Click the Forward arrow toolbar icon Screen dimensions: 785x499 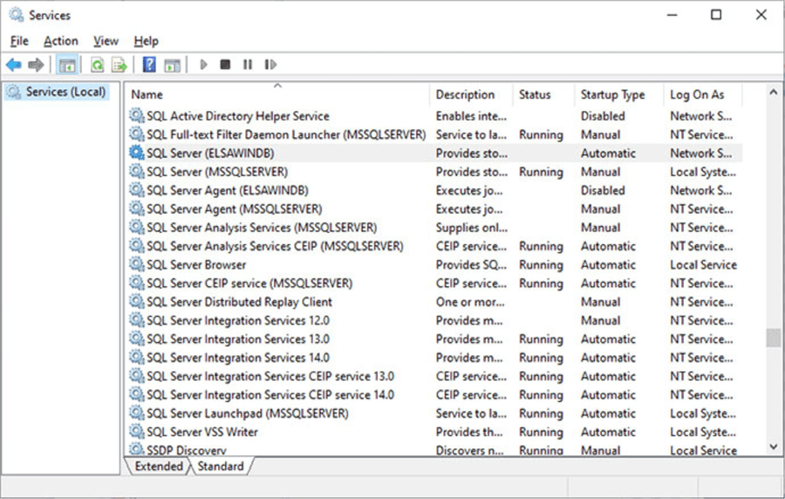point(36,65)
